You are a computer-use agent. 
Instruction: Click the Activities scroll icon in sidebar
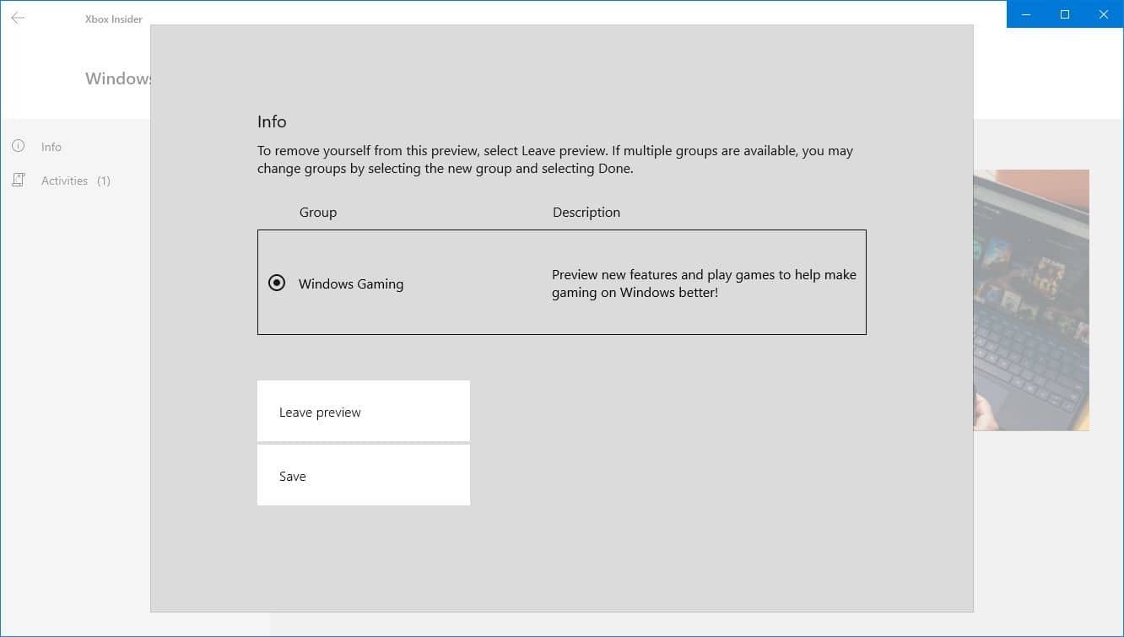(x=18, y=181)
